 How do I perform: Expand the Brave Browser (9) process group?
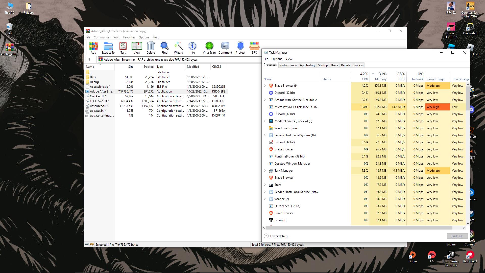coord(265,86)
